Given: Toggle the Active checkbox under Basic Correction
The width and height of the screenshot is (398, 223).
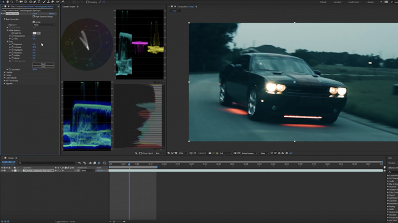Looking at the screenshot, I should coord(34,22).
